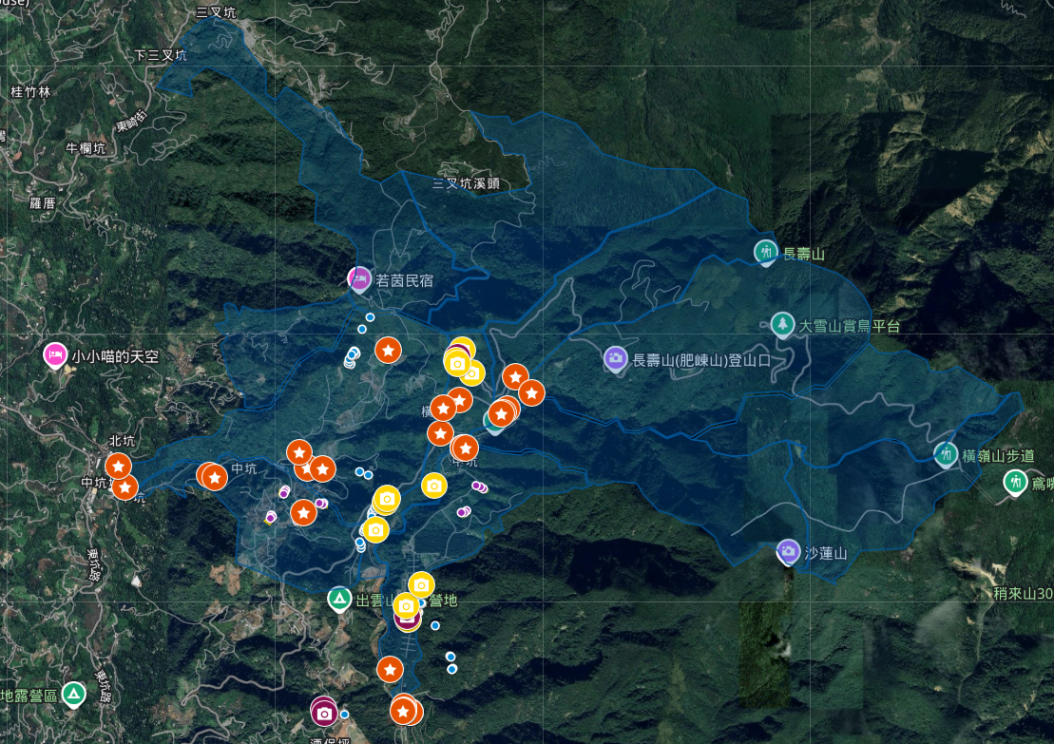Screen dimensions: 1054x744
Task: Select 長壽山(肥崠山)登山口 purple camera pin
Action: click(x=615, y=358)
